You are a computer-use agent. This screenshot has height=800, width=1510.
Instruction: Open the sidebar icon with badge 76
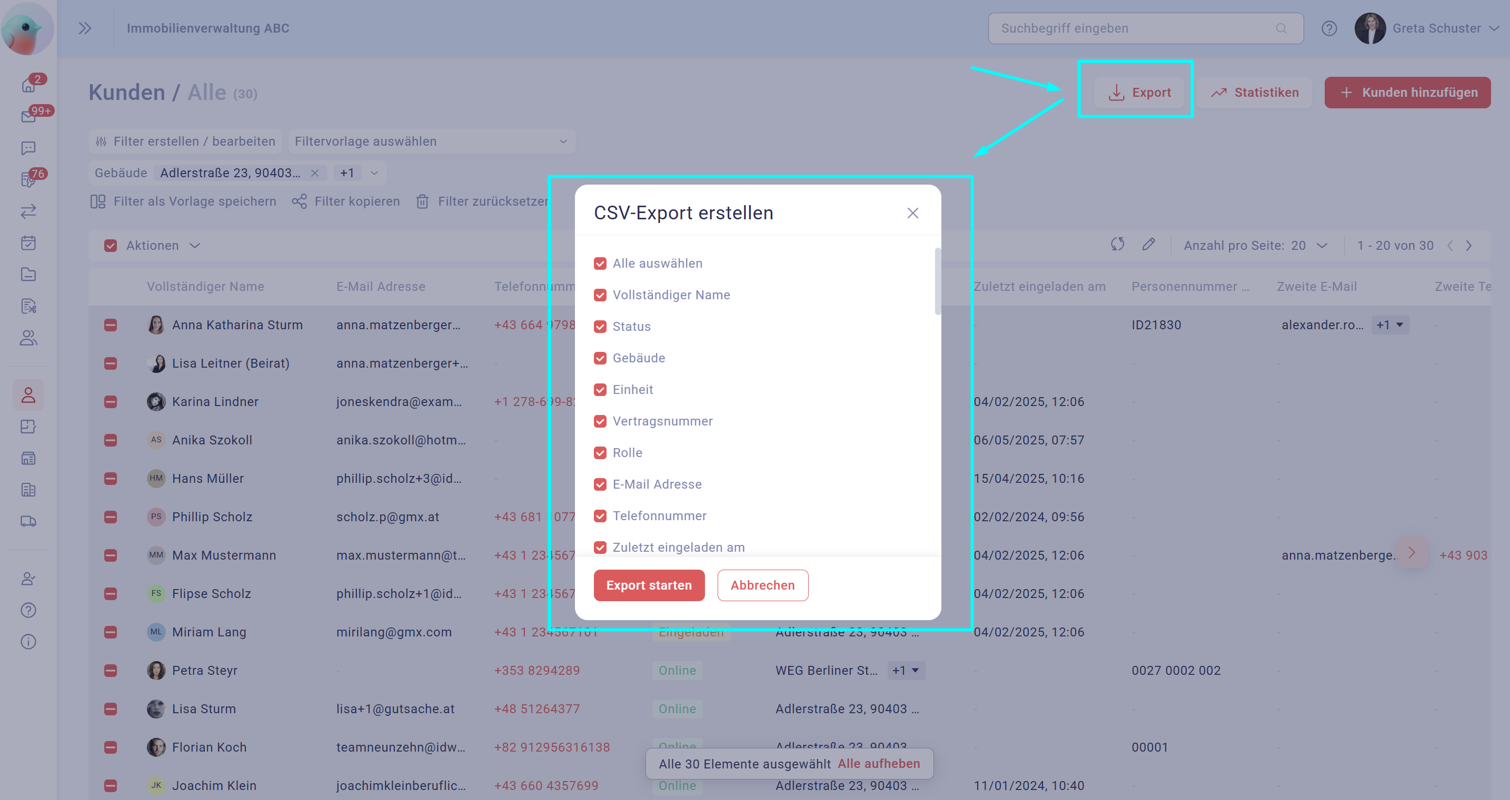click(x=28, y=180)
